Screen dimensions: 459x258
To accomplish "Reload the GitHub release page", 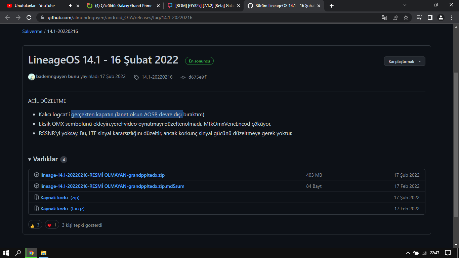I will pyautogui.click(x=29, y=17).
